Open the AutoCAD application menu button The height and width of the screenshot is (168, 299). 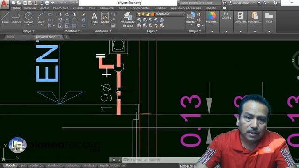[4, 4]
